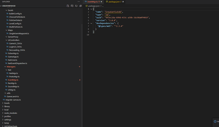
Task: Collapse all folders in Explorer
Action: pyautogui.click(x=80, y=6)
